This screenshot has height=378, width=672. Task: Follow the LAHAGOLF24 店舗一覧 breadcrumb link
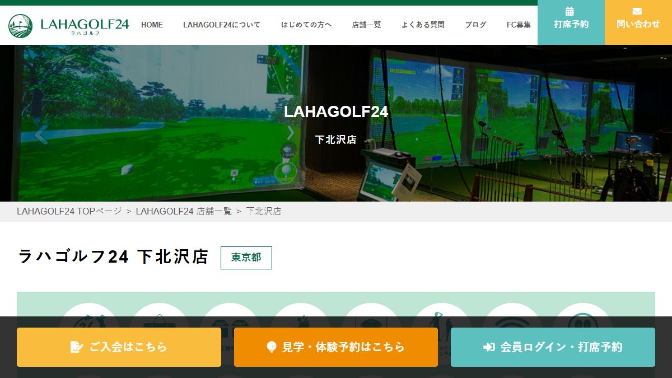point(184,211)
